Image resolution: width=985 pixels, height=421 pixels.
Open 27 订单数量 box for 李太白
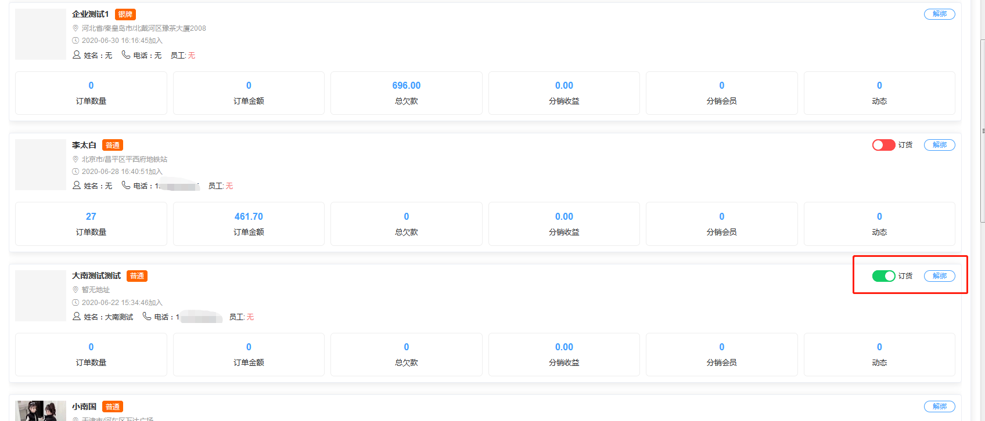pos(91,224)
